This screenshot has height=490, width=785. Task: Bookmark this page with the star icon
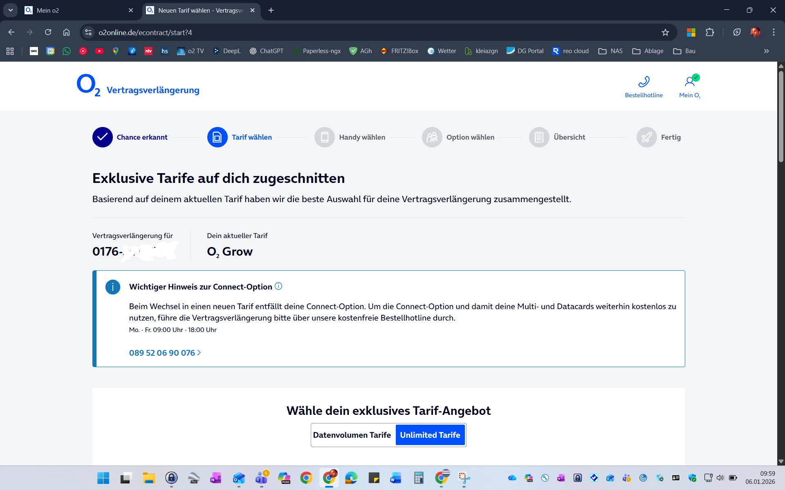[665, 32]
